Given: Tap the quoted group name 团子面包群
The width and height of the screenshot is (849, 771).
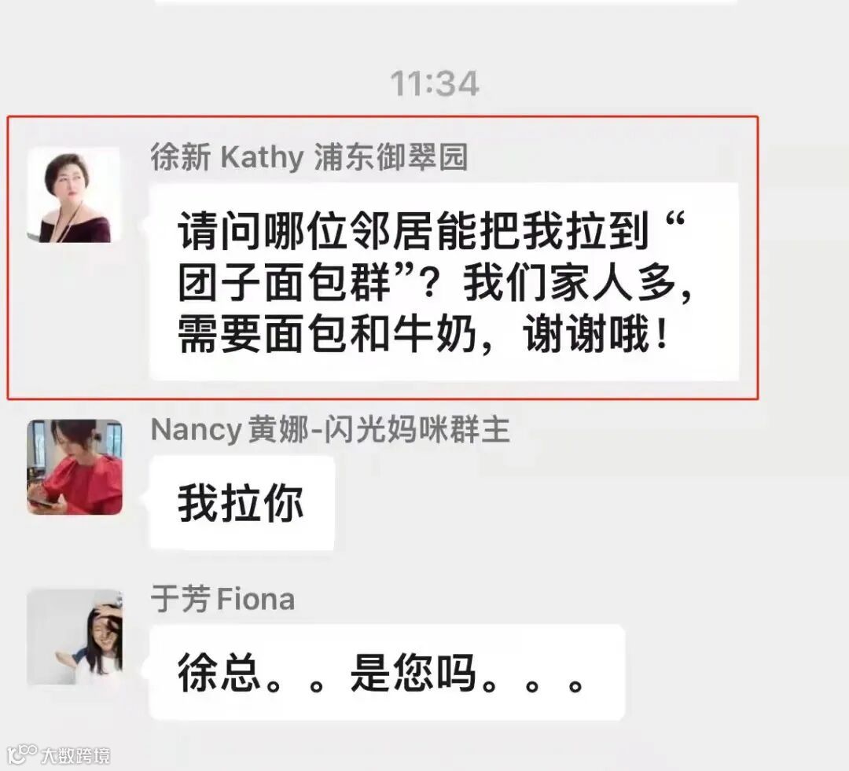Looking at the screenshot, I should (x=285, y=283).
